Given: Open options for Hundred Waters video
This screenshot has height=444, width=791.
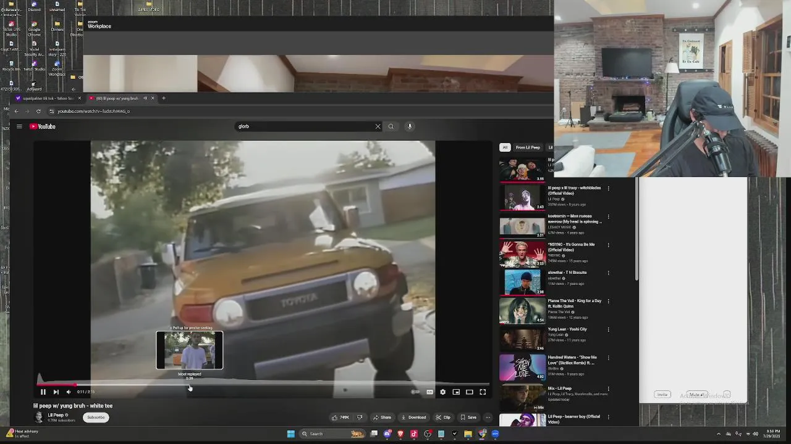Looking at the screenshot, I should click(608, 358).
